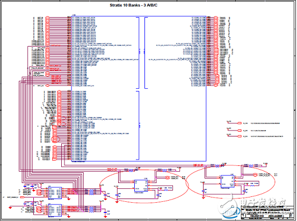
Task: Click the red ground symbol at far bottom left
Action: 10,208
